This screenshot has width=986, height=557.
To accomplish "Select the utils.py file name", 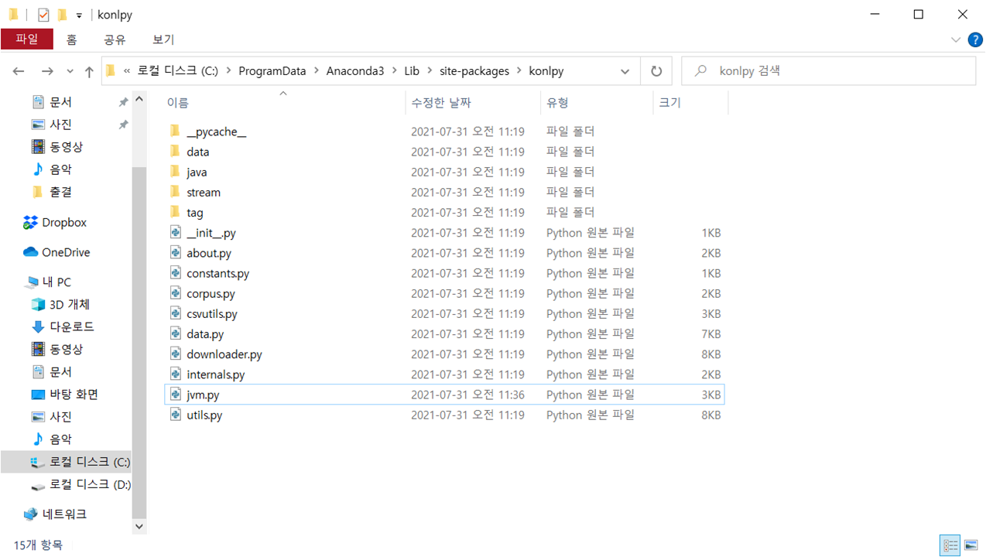I will [x=204, y=415].
